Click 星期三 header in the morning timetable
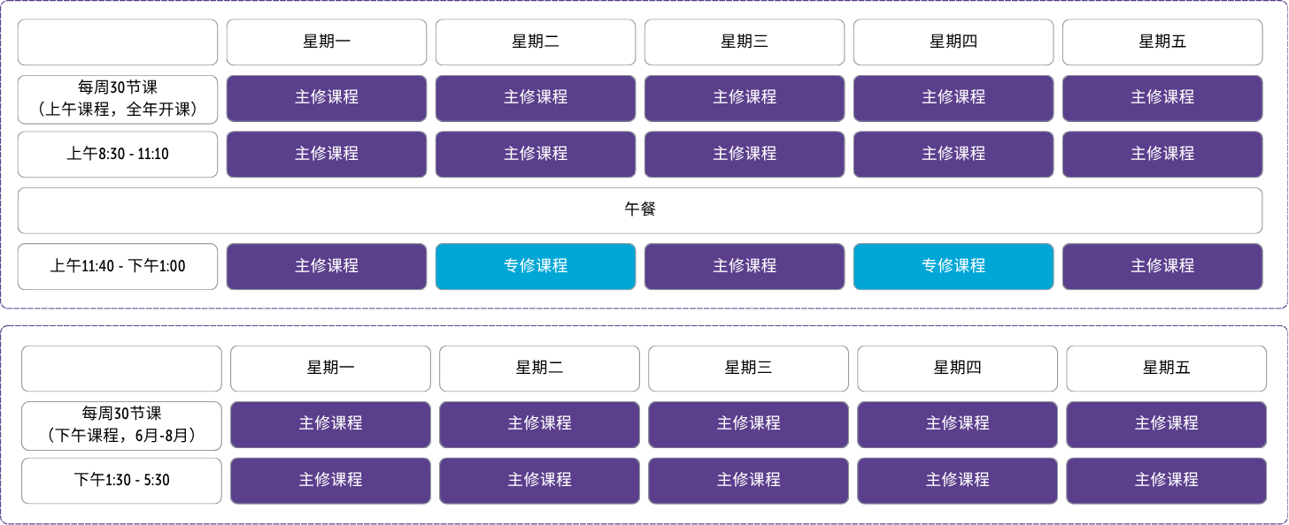Viewport: 1289px width, 525px height. click(x=745, y=42)
